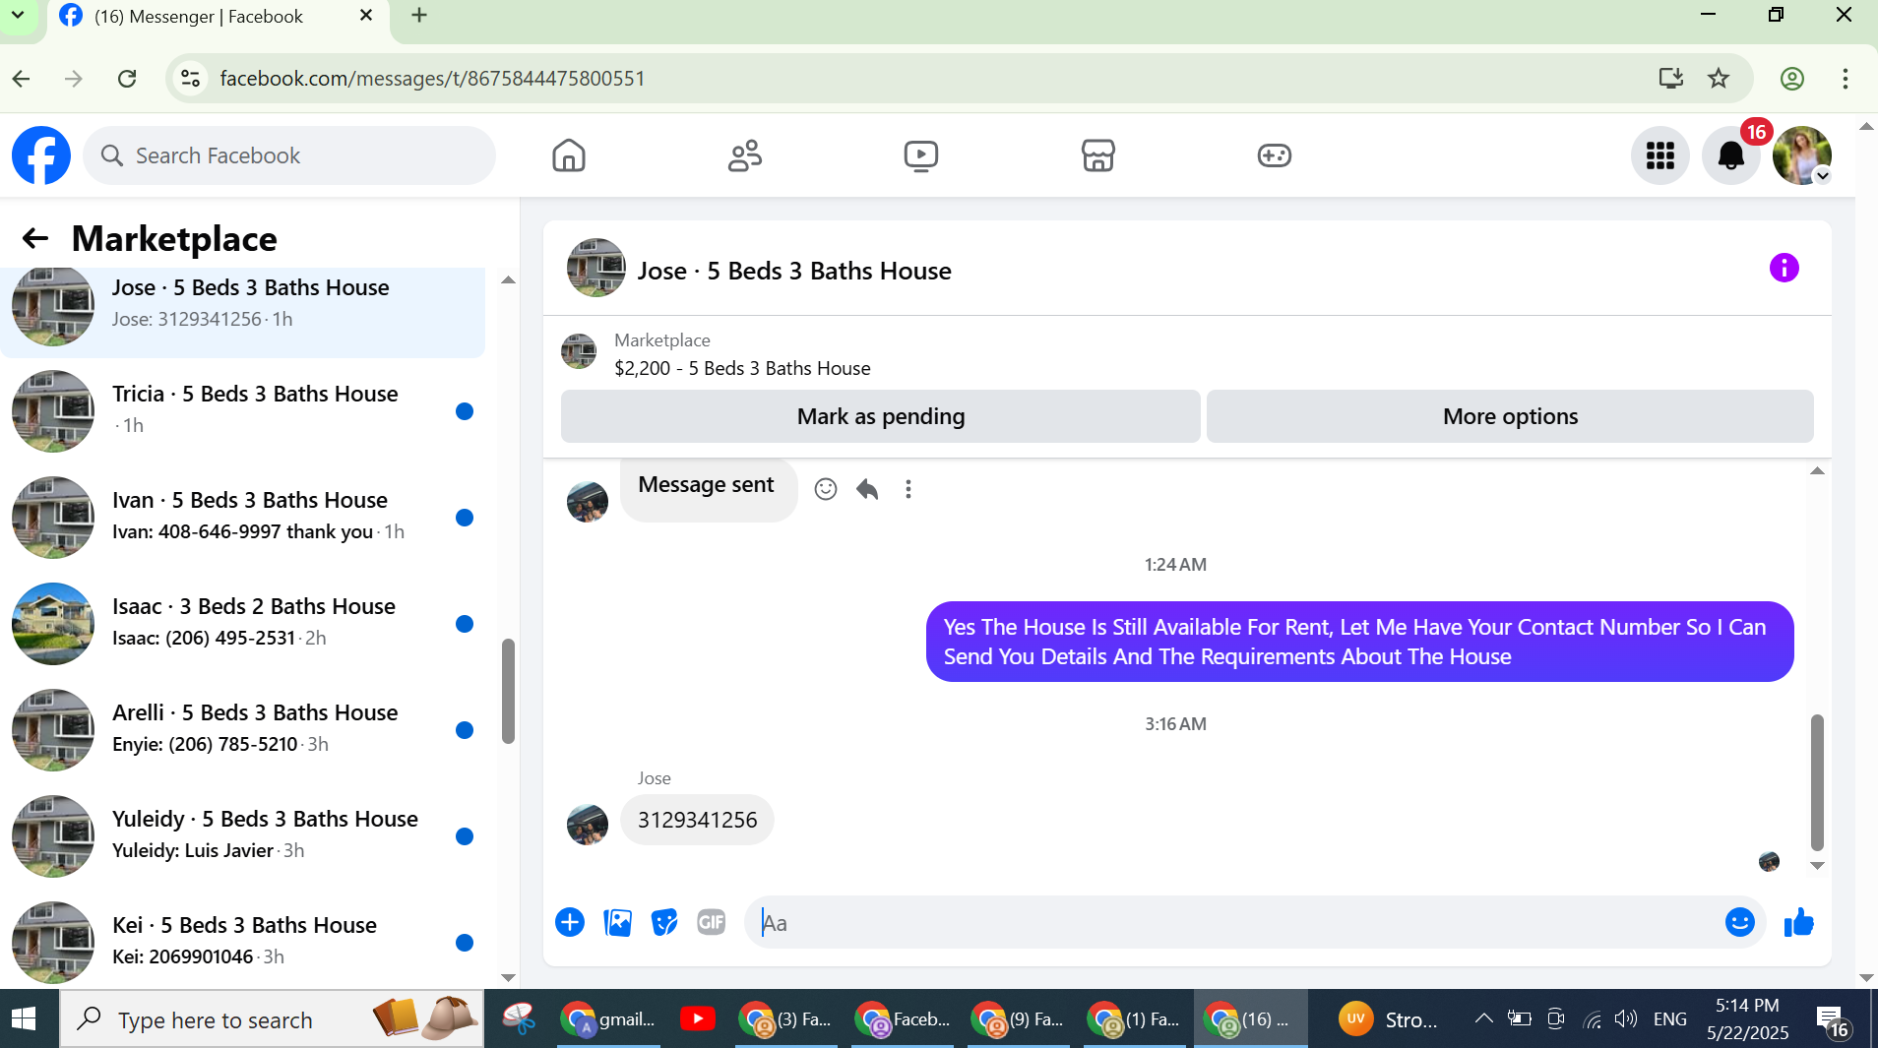Click the message bubble '3129341256'
The image size is (1878, 1048).
coord(697,820)
